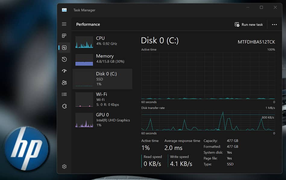Open the Details page icon
Screen dimensions: 286x180
[x=64, y=94]
